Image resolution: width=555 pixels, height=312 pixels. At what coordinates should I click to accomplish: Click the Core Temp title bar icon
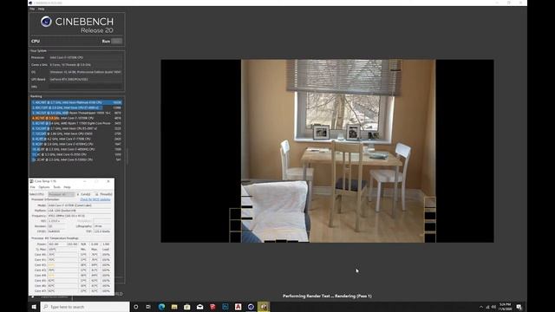coord(31,181)
